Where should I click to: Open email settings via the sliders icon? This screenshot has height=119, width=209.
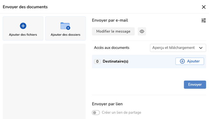pos(204,20)
